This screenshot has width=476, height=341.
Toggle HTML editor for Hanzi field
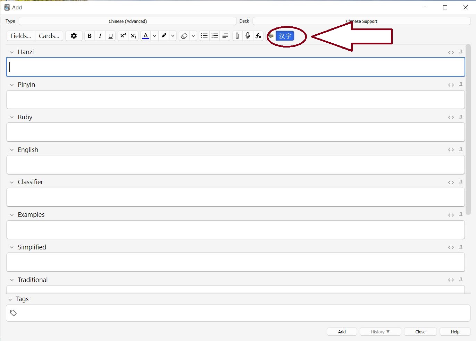pyautogui.click(x=451, y=52)
